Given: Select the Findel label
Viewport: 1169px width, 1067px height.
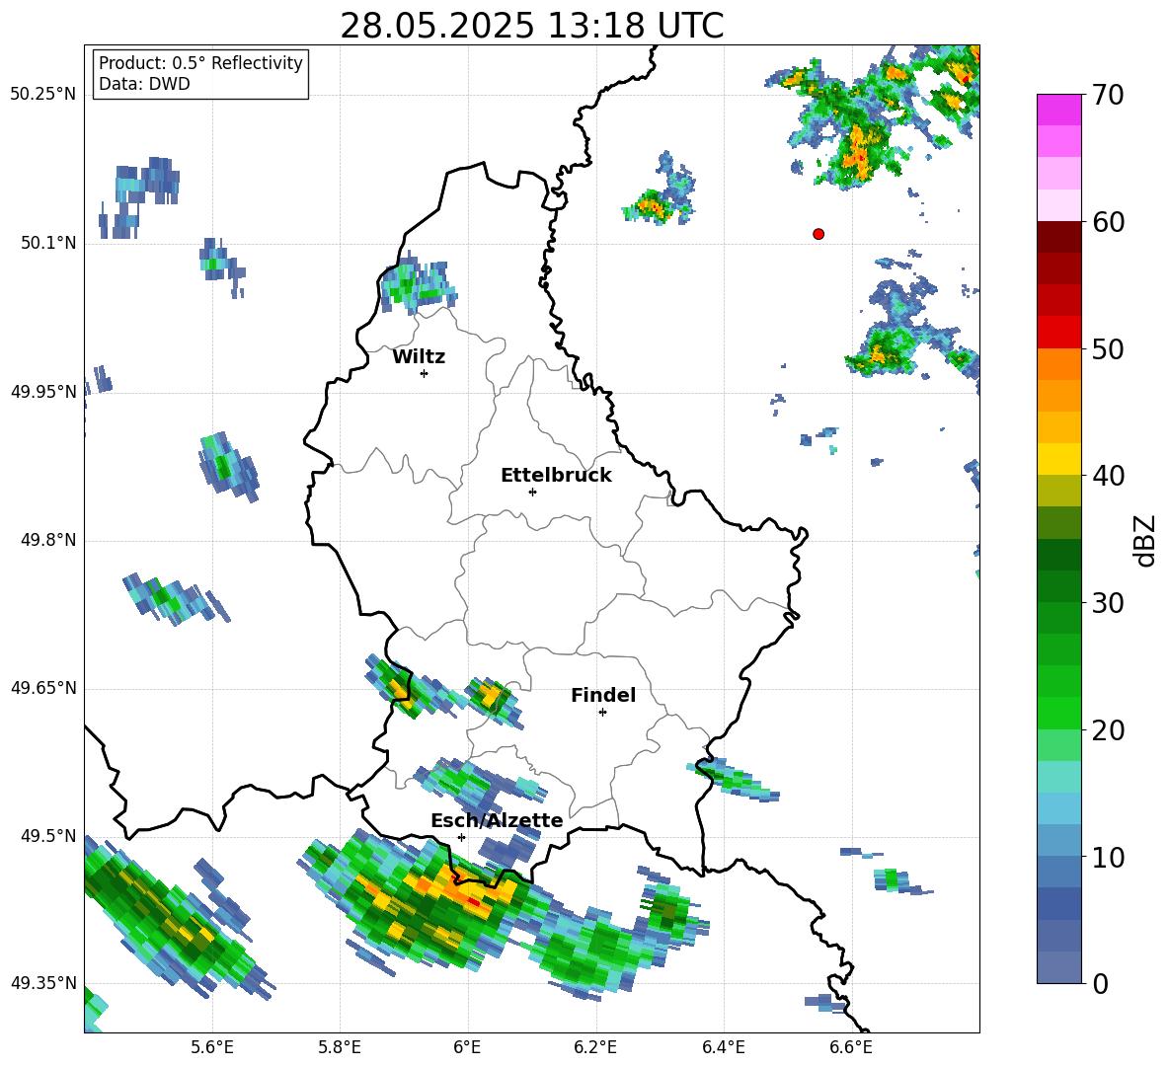Looking at the screenshot, I should (603, 695).
